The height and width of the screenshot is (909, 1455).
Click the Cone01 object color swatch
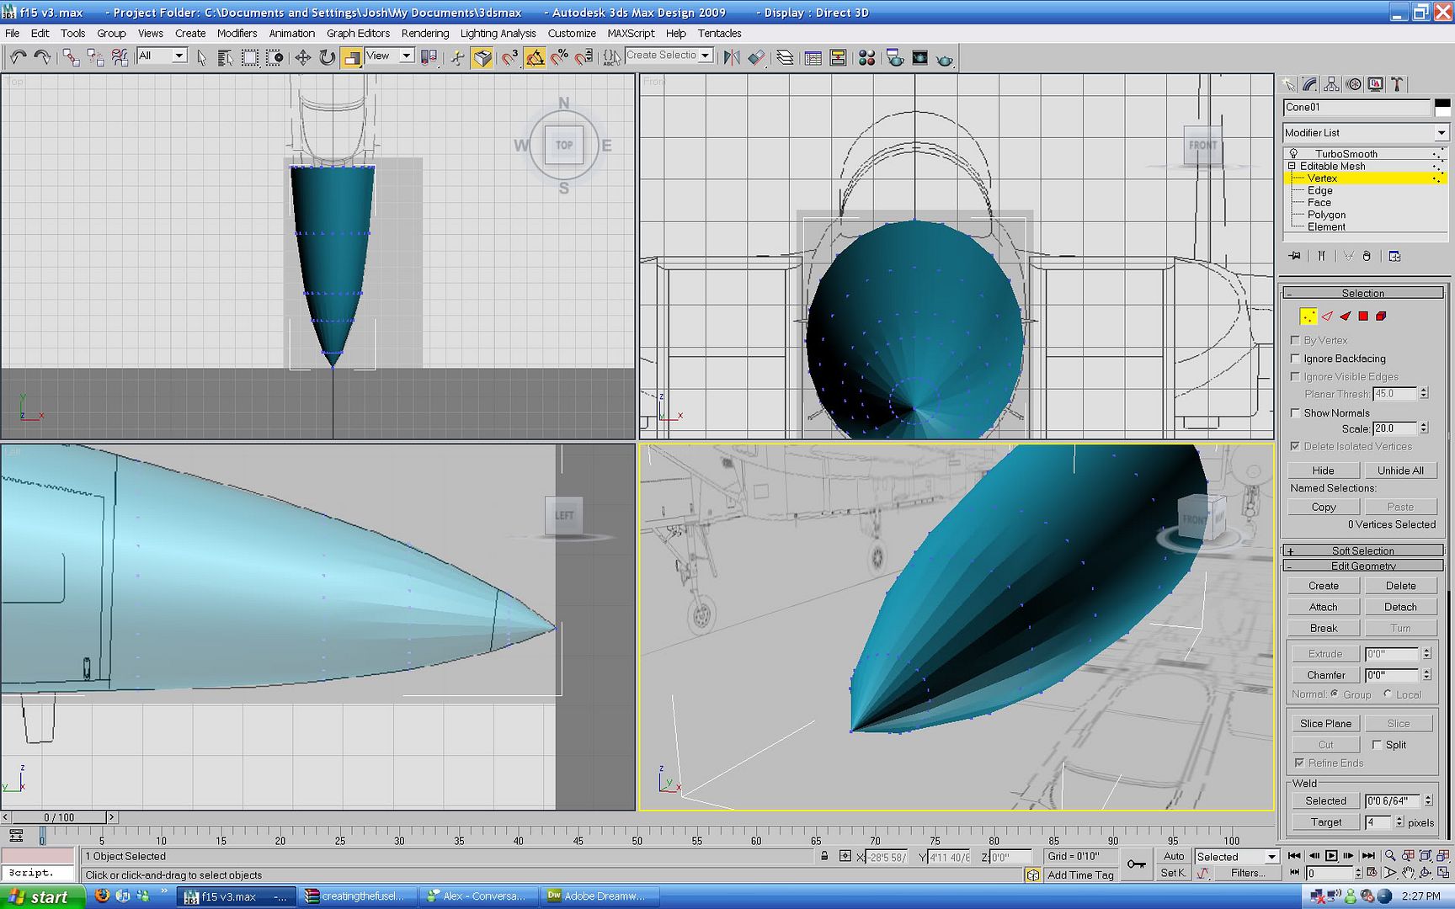click(1442, 107)
